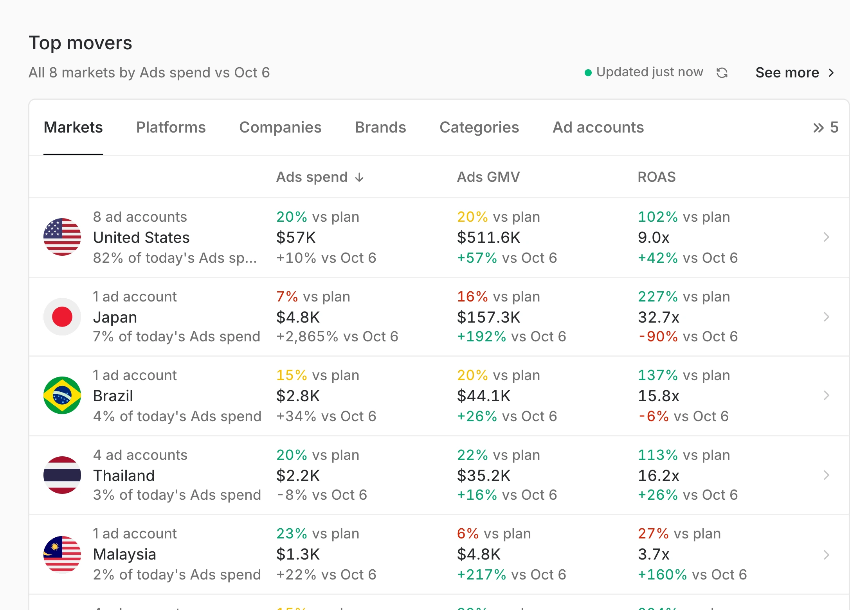
Task: Expand the Malaysia row chevron
Action: 826,554
